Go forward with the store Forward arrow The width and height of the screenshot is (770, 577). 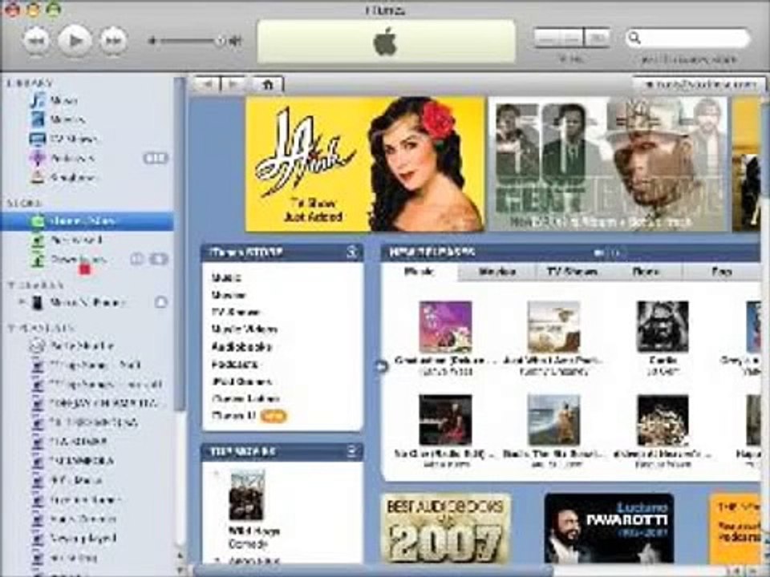click(x=235, y=84)
